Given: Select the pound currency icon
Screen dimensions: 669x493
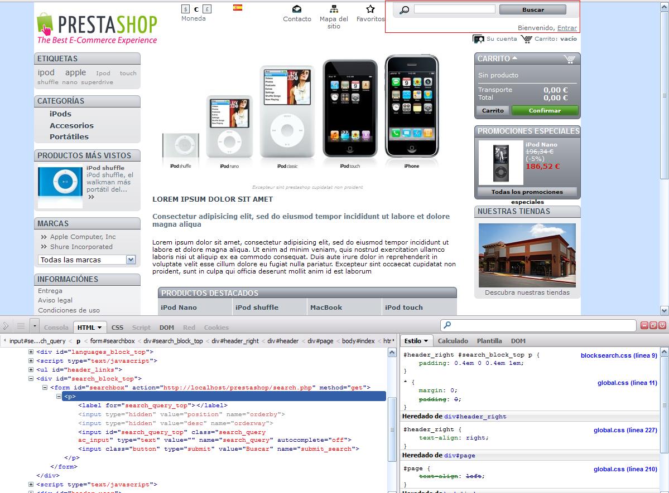Looking at the screenshot, I should (207, 9).
